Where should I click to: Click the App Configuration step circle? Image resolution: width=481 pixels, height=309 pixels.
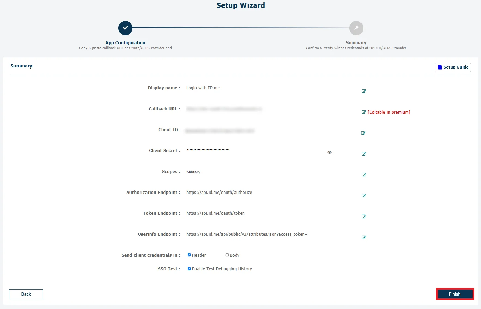click(125, 28)
